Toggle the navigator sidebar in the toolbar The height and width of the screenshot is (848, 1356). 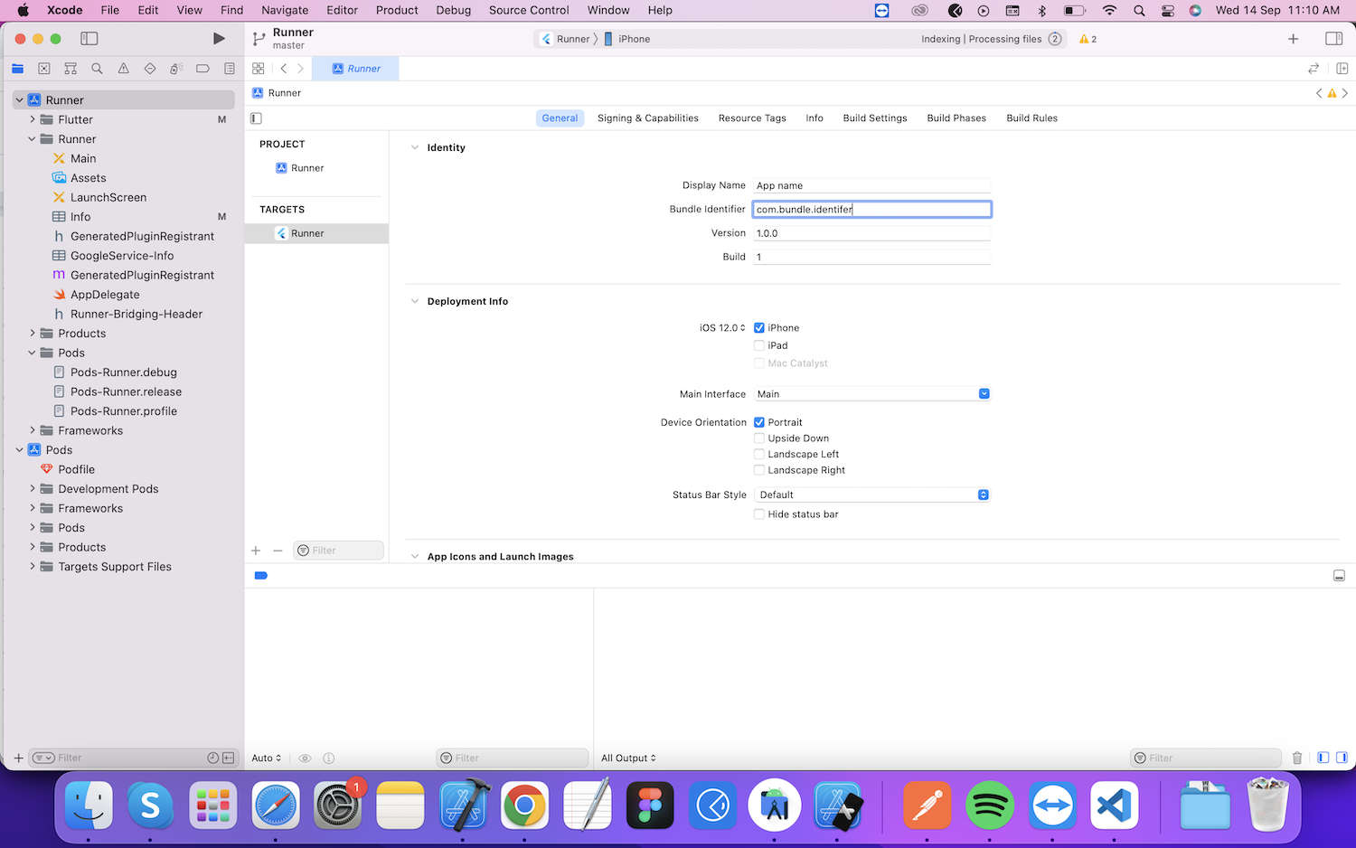pos(89,39)
